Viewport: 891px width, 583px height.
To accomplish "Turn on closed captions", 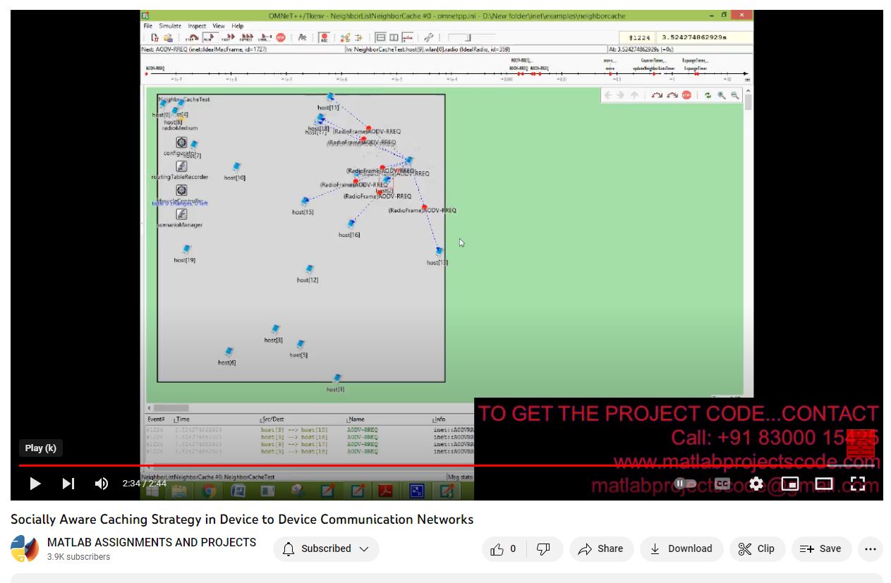I will 722,484.
